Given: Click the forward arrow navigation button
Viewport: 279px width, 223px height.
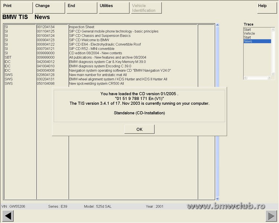Looking at the screenshot, I should pyautogui.click(x=271, y=216).
